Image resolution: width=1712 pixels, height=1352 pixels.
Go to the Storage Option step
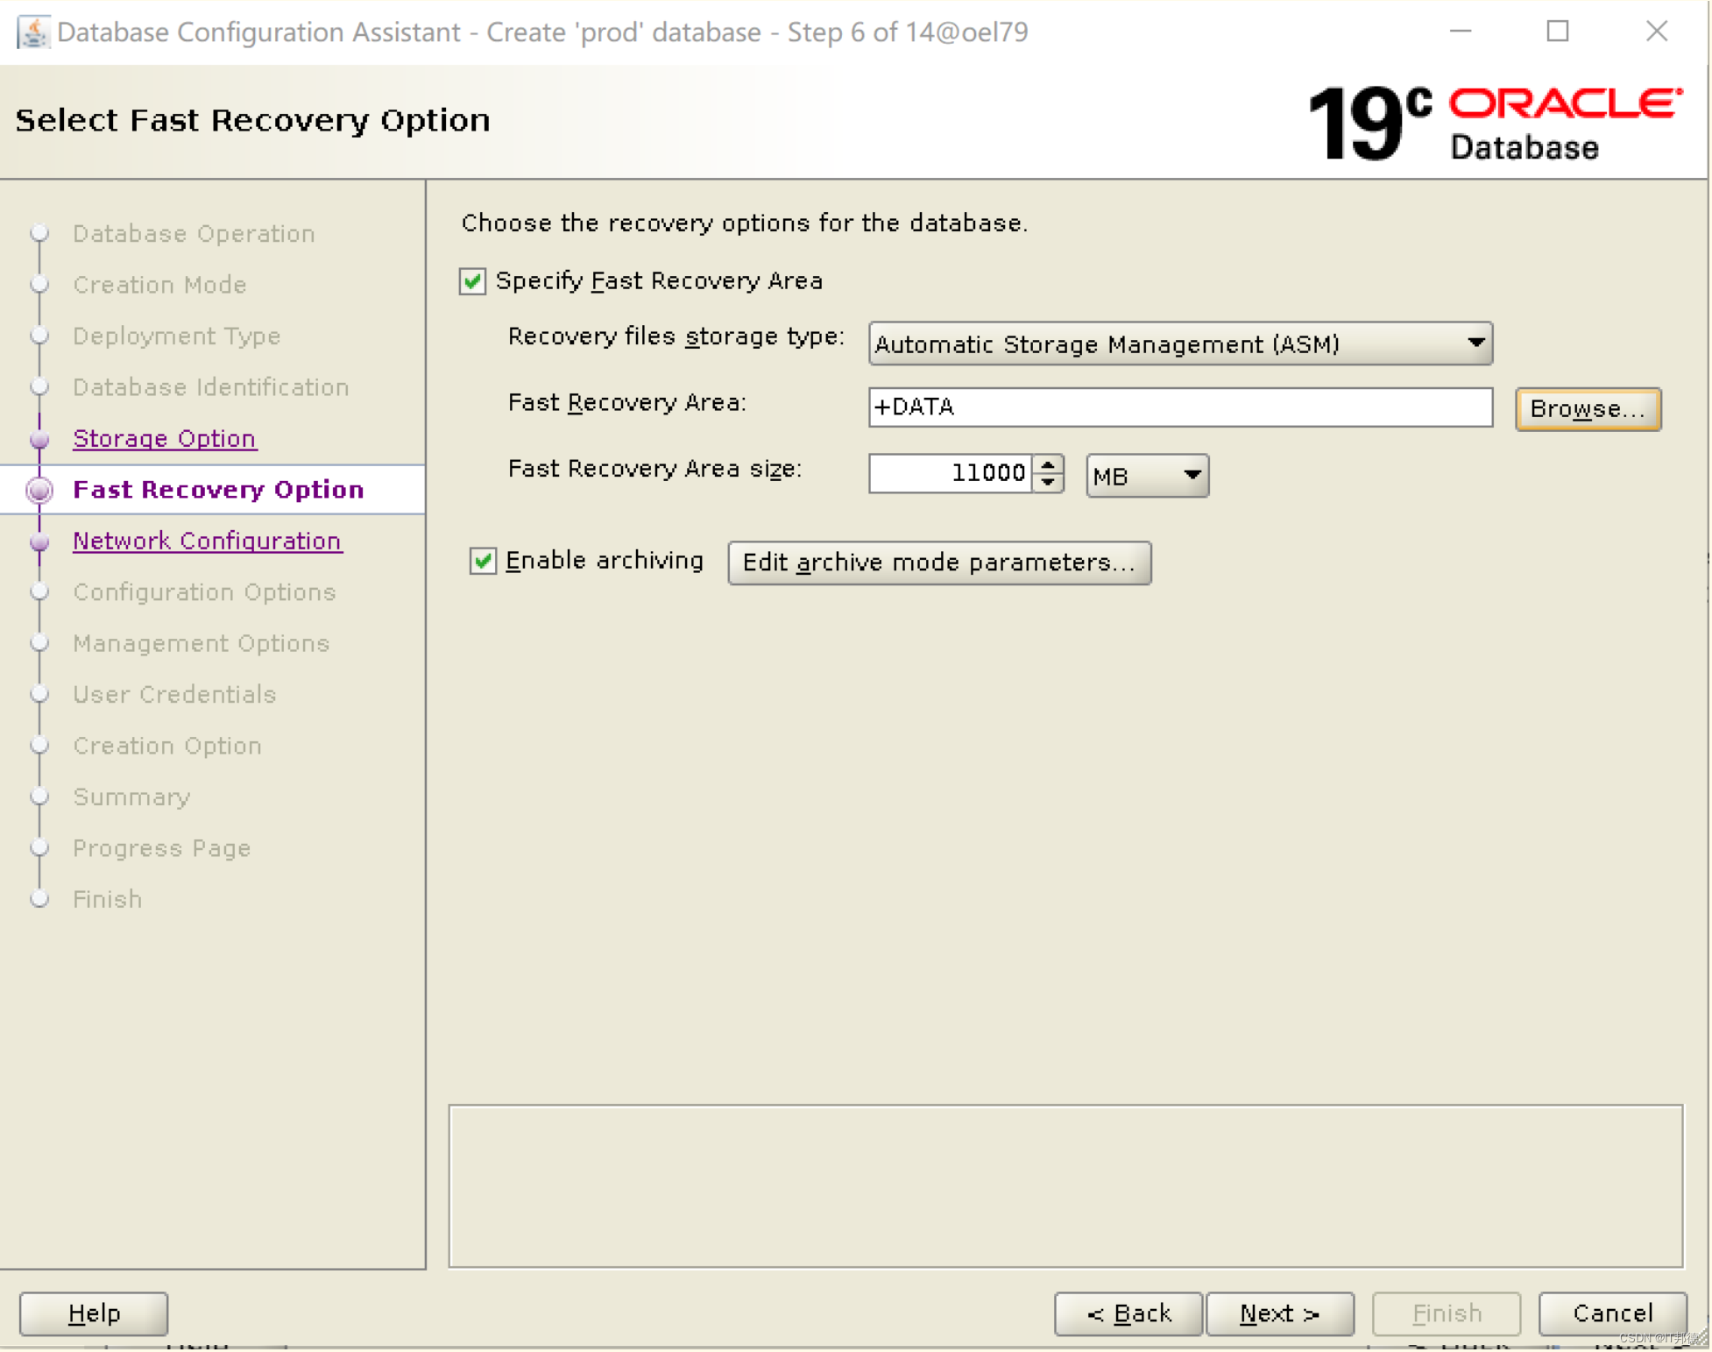(164, 438)
